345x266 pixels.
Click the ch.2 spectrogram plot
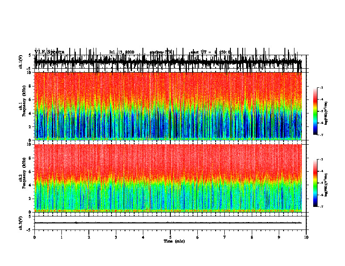tap(168, 178)
